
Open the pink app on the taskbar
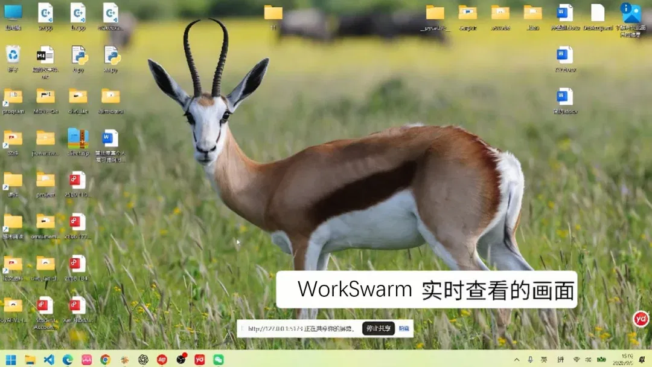point(86,360)
